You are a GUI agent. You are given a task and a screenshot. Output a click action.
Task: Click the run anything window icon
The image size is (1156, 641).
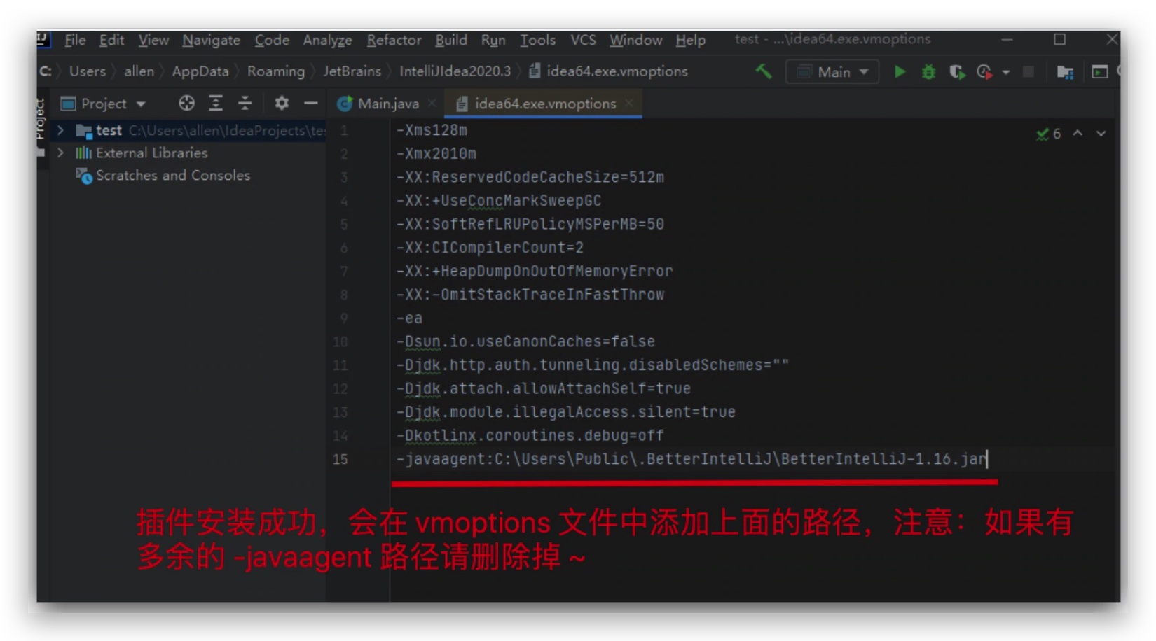(1100, 71)
